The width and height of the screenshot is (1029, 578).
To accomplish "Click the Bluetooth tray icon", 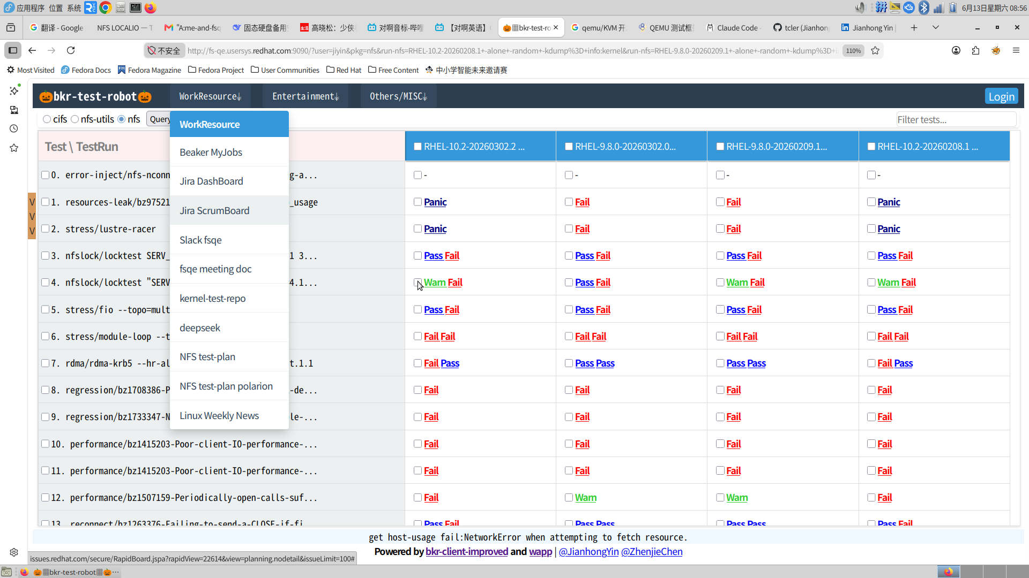I will (x=924, y=7).
